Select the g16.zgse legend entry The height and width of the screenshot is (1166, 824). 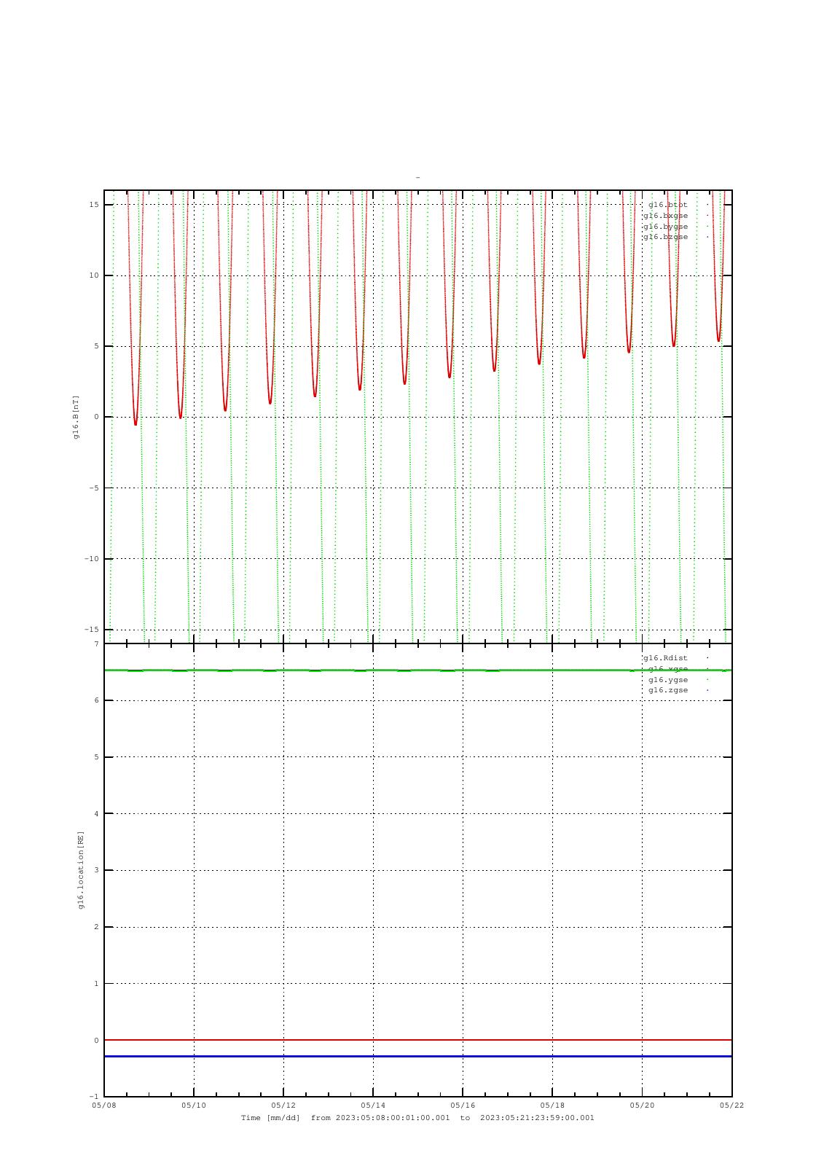point(668,690)
